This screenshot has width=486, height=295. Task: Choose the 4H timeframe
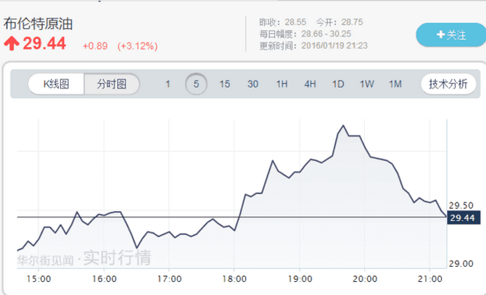310,84
